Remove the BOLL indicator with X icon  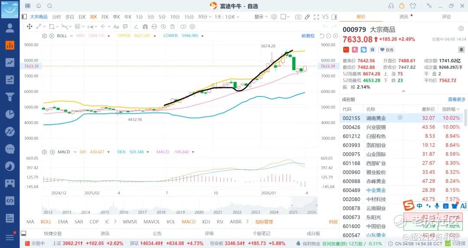[x=52, y=36]
